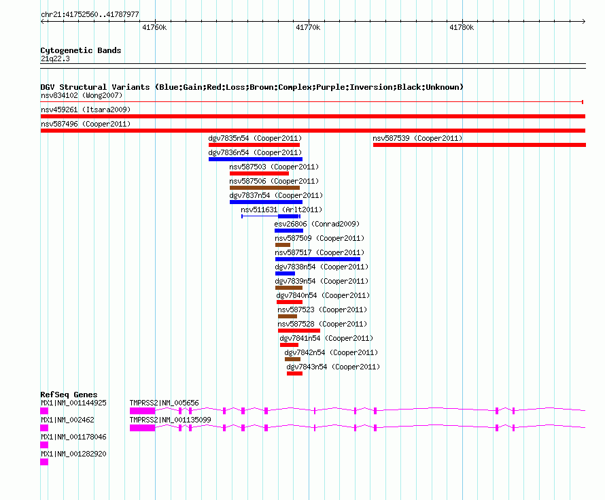Select the nsv587517 blue gain bar
The image size is (605, 500).
click(317, 259)
